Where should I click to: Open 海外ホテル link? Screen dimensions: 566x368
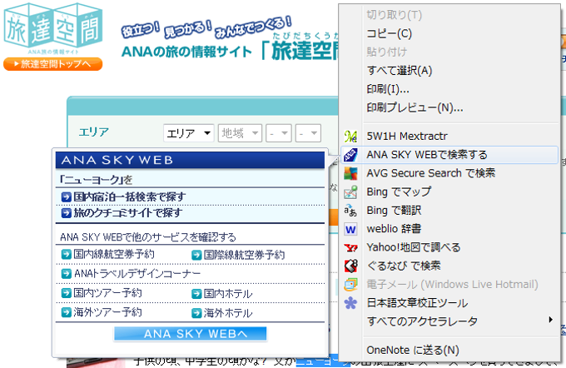(x=228, y=313)
